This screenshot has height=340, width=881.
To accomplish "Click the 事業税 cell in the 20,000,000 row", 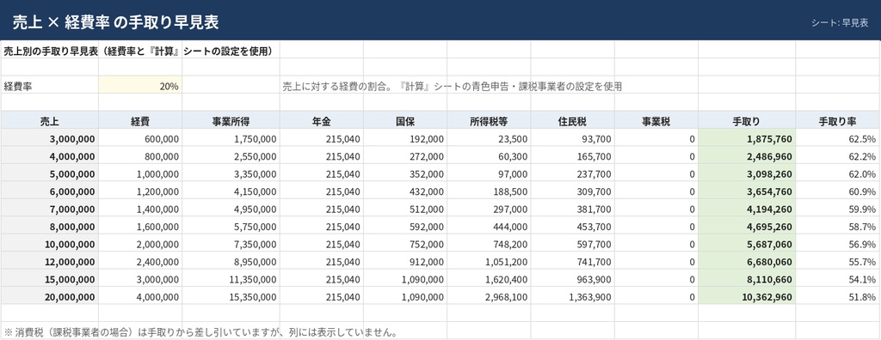I will tap(656, 296).
